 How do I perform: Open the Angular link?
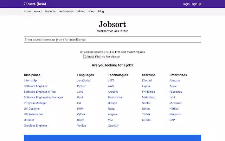[x=113, y=114]
